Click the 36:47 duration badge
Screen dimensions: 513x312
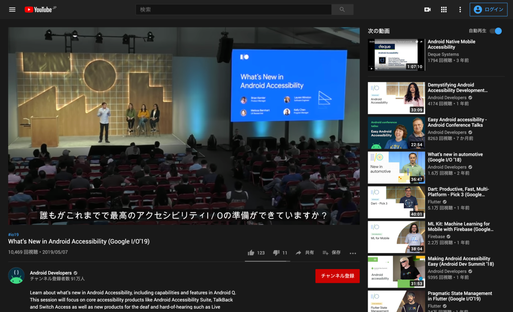coord(417,180)
